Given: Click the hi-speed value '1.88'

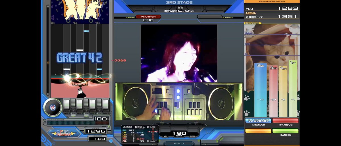Looking at the screenshot, I should pos(99,139).
